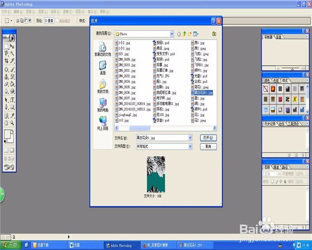Switch to 百度图片搜索 taskbar window
Screen dimensions: 312x250
pyautogui.click(x=159, y=245)
